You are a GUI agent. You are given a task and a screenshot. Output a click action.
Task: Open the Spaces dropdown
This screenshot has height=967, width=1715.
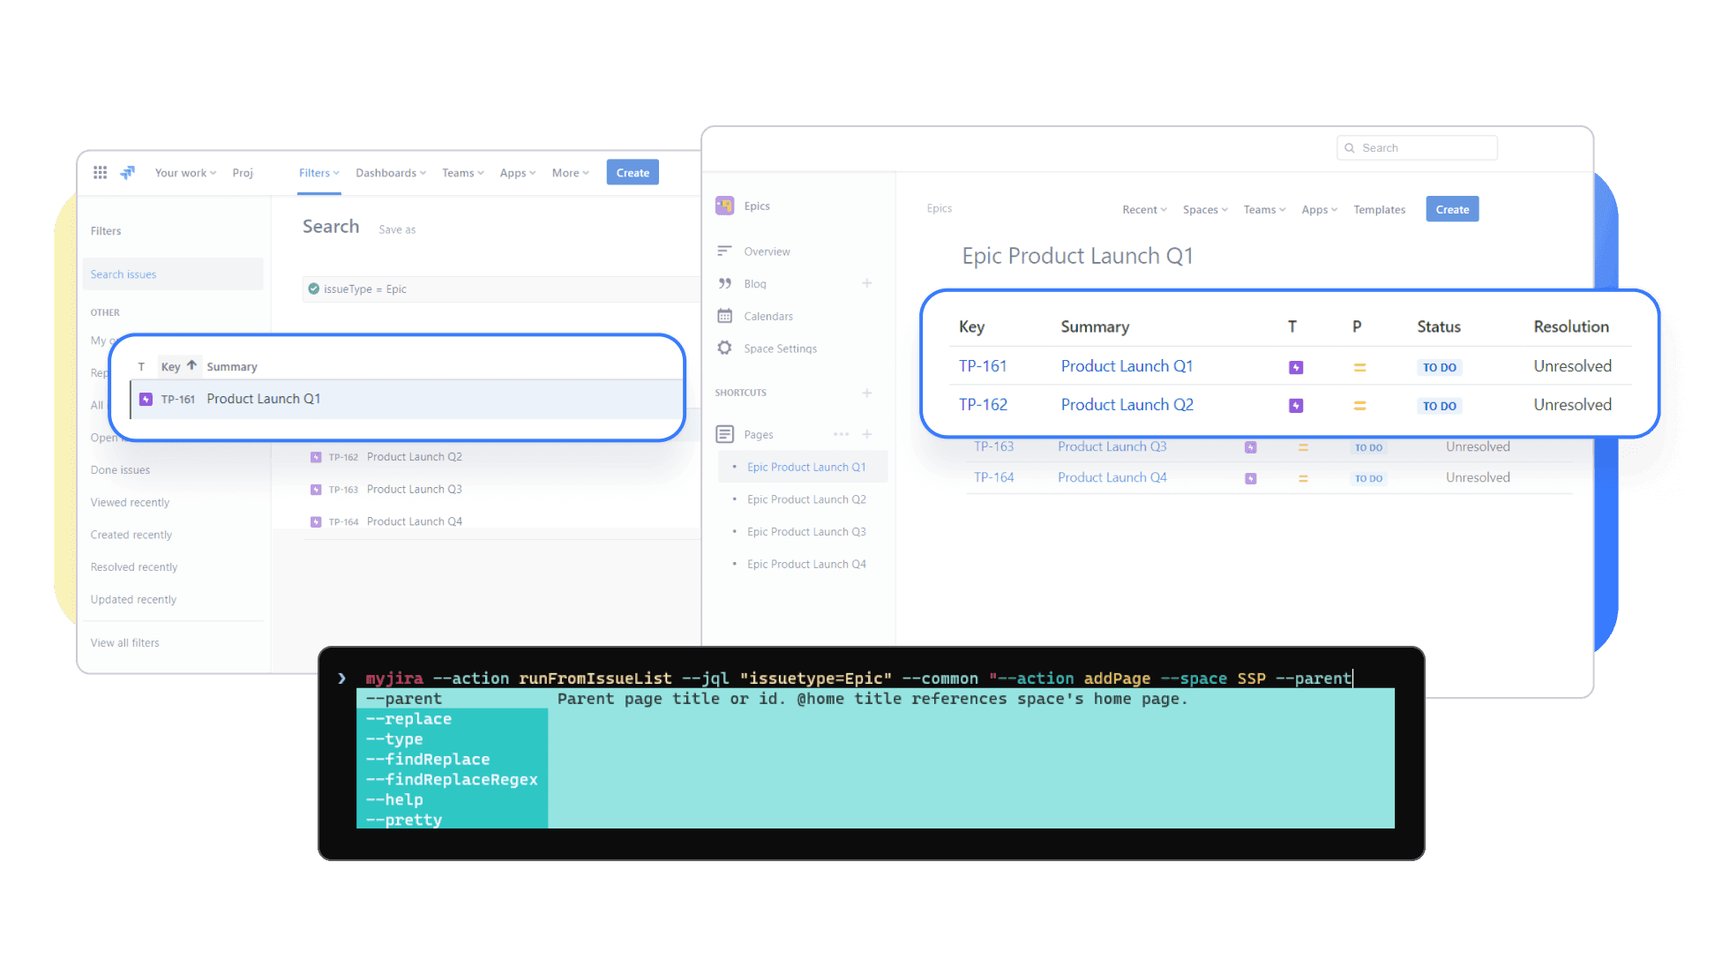1205,209
